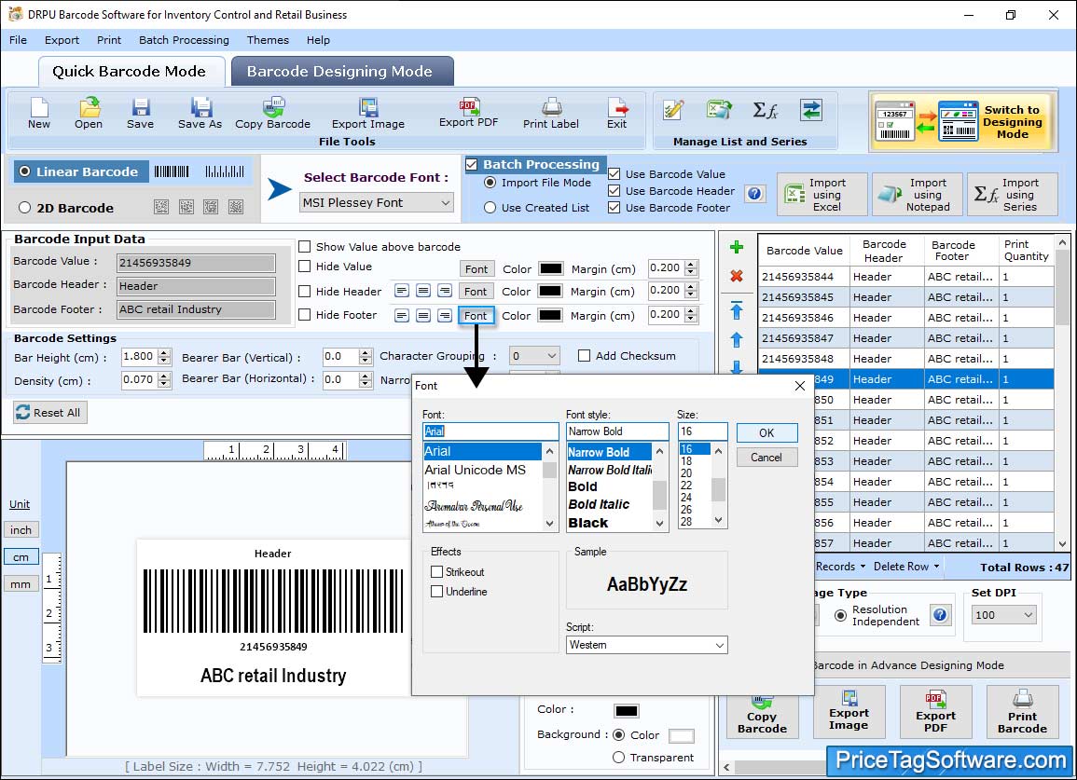Image resolution: width=1077 pixels, height=780 pixels.
Task: Click Import using Notepad
Action: (x=918, y=195)
